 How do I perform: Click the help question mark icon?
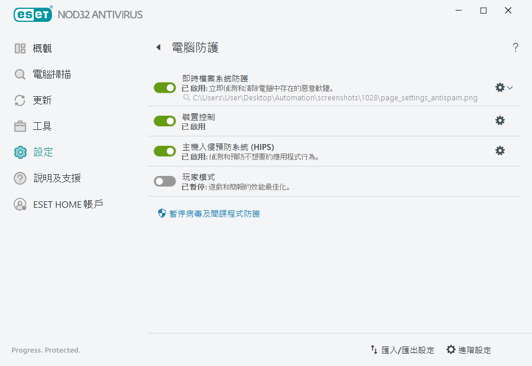pyautogui.click(x=515, y=47)
